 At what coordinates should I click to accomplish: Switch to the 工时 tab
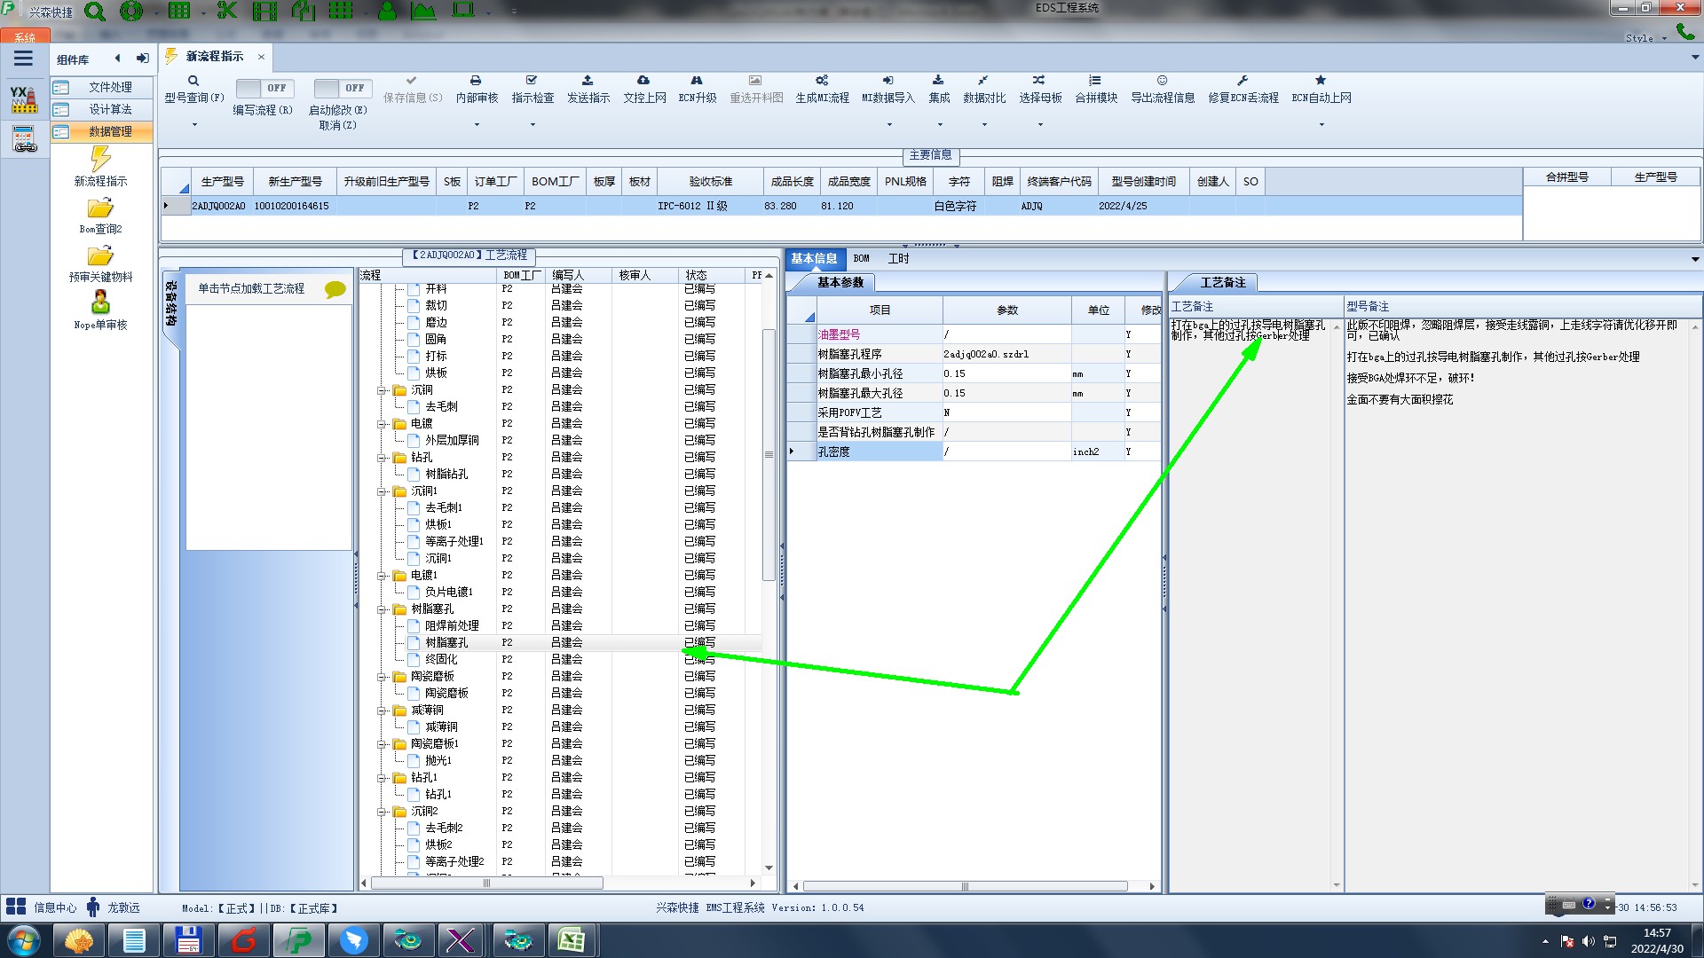click(898, 259)
